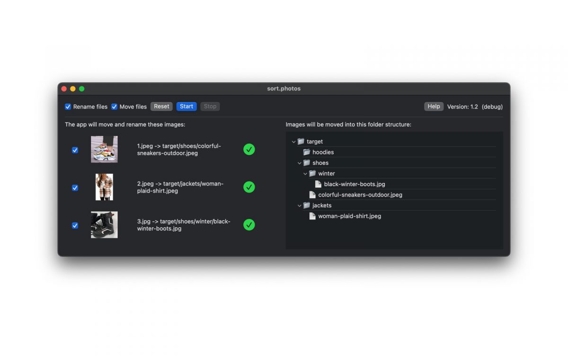The width and height of the screenshot is (568, 355).
Task: Click the green checkmark for 3.jpg
Action: click(x=249, y=225)
